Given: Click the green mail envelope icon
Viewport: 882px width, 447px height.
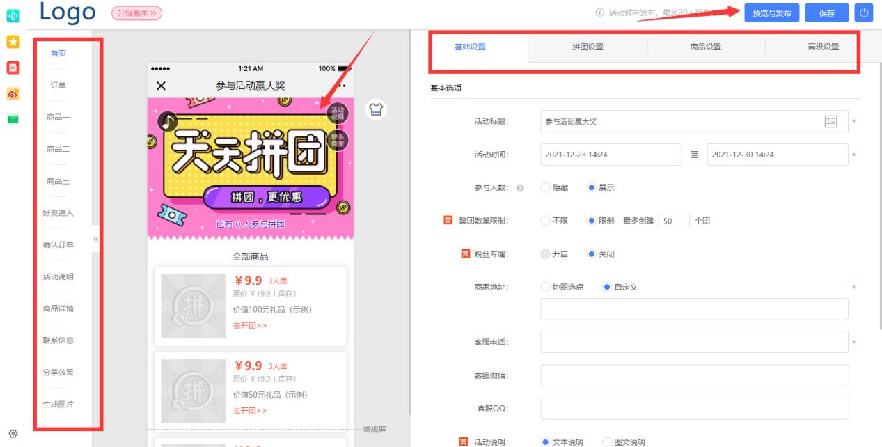Looking at the screenshot, I should 13,118.
